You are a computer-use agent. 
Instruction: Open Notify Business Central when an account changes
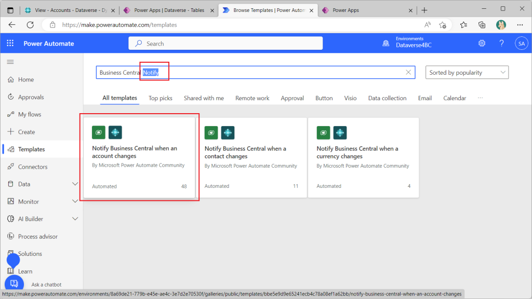coord(139,158)
